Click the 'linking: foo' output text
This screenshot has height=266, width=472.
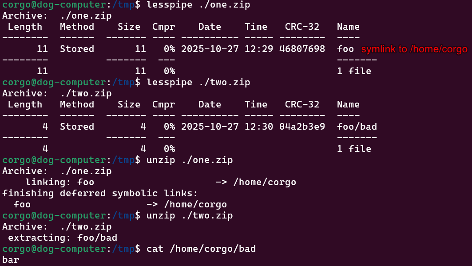coord(59,182)
